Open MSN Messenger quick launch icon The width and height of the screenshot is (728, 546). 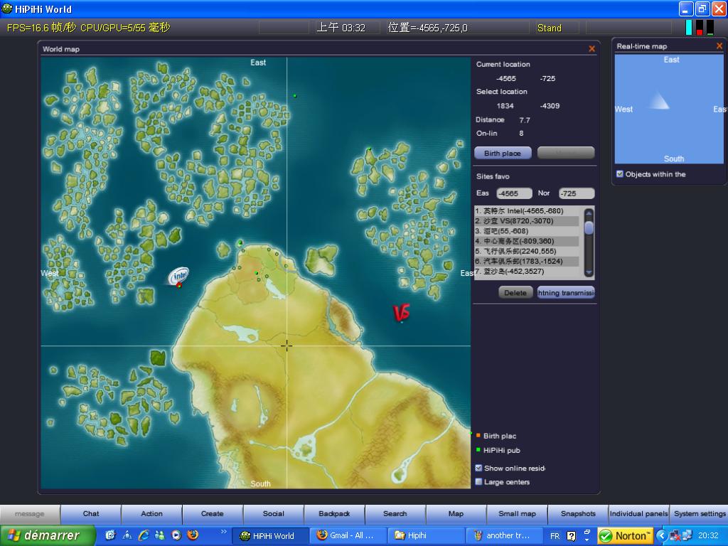[160, 535]
